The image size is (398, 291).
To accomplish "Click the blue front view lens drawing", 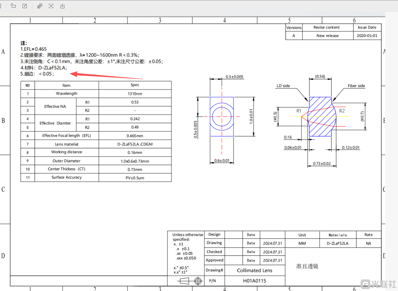I will [x=222, y=117].
